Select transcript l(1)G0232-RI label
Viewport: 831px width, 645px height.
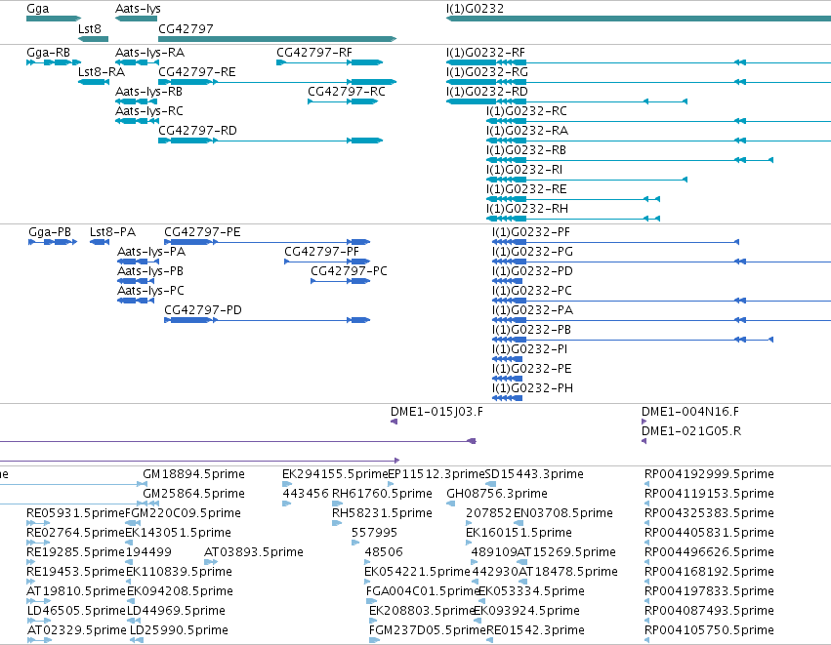[x=524, y=170]
